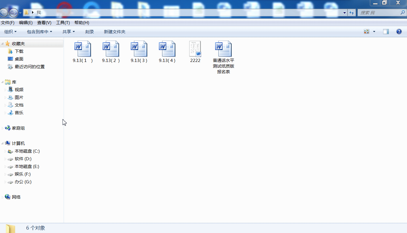Click the 新建文件夹 button
Screen dimensions: 407x233
pos(115,32)
